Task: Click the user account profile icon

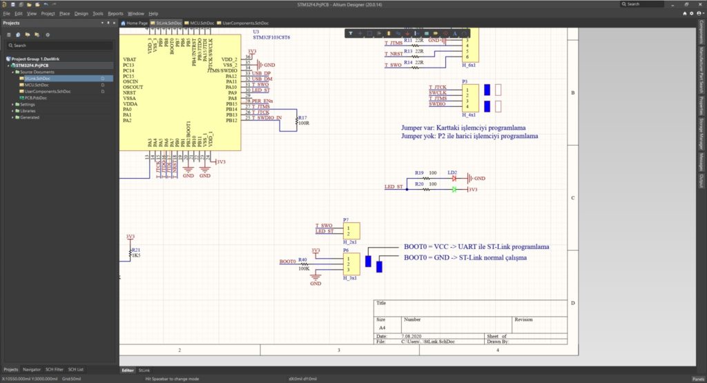Action: 699,14
